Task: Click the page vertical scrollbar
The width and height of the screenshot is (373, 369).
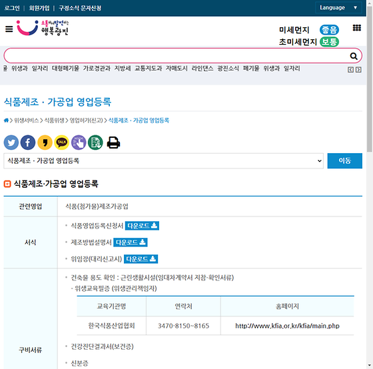Action: 370,79
